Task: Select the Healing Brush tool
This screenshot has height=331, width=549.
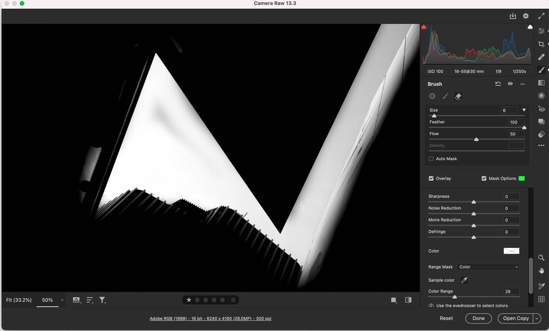Action: coord(541,57)
